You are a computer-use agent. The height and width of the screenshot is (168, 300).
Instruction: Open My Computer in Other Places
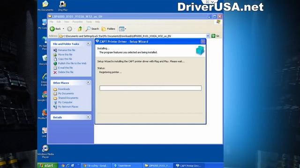pos(65,102)
